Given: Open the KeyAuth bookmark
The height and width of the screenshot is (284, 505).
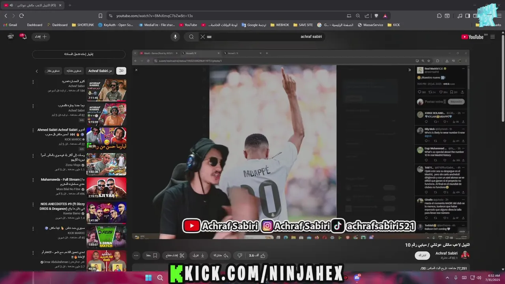Looking at the screenshot, I should click(x=115, y=25).
